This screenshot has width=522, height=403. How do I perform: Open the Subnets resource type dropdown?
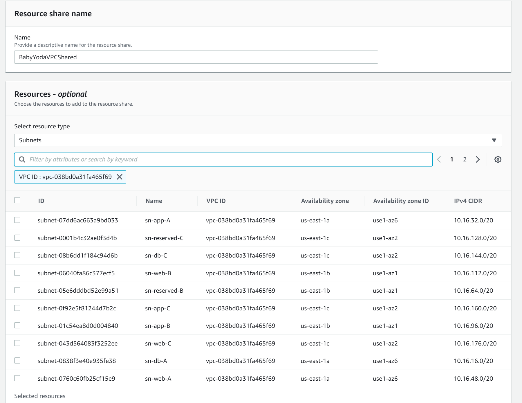pos(258,140)
